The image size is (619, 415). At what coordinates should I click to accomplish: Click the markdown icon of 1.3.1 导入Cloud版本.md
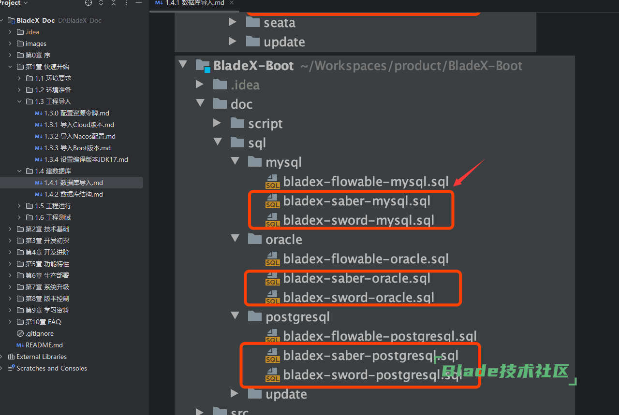[39, 125]
